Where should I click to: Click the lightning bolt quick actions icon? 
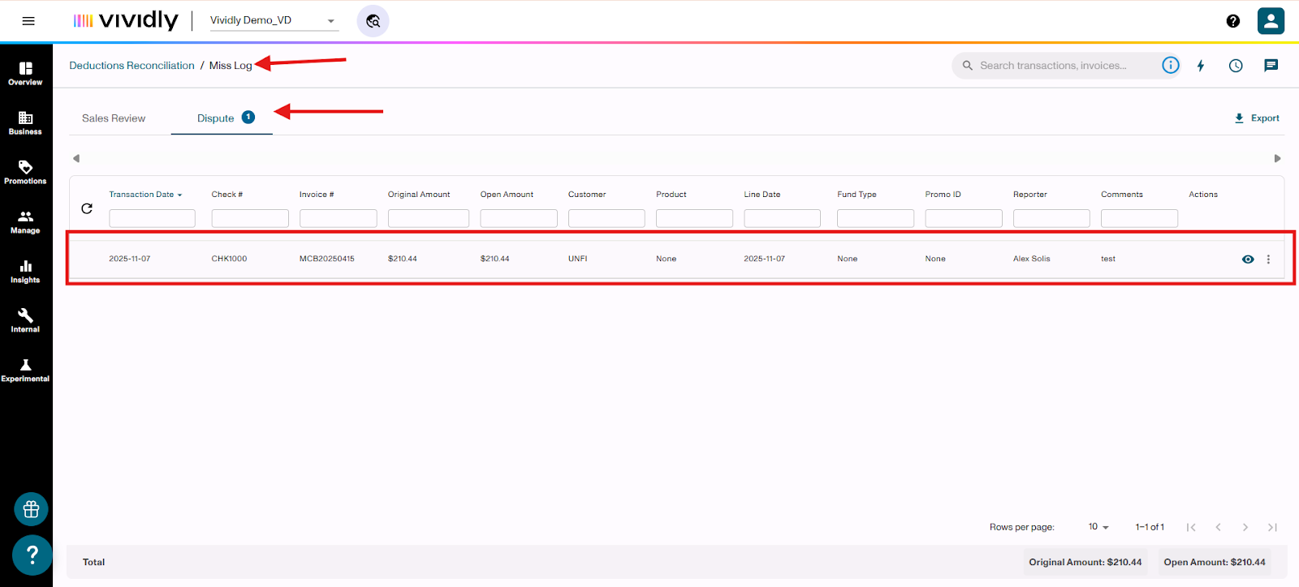(1201, 66)
